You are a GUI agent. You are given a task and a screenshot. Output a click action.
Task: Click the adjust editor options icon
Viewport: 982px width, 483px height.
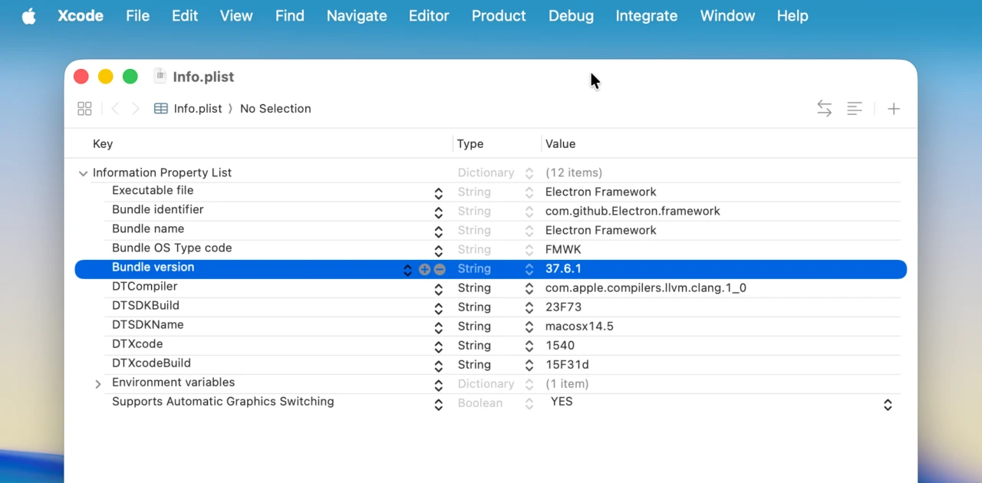[855, 108]
